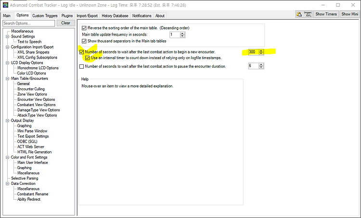
Task: Open Encounter Culling options
Action: (31, 89)
